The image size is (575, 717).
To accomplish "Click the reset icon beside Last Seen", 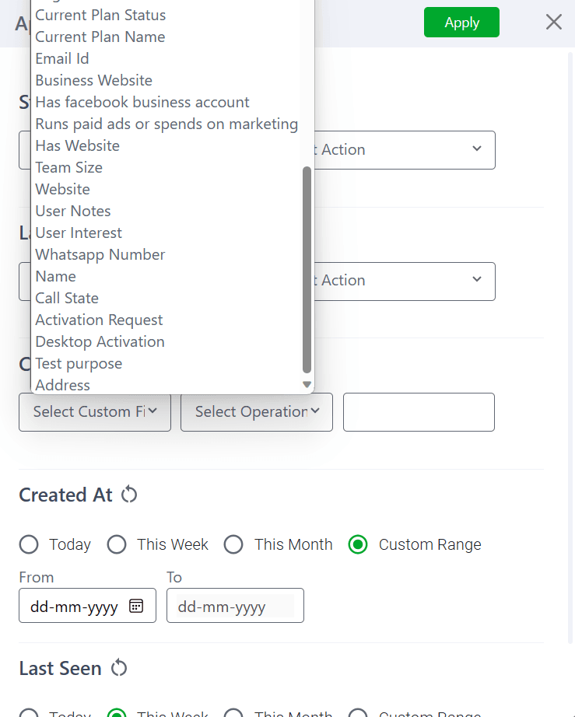I will pyautogui.click(x=118, y=668).
